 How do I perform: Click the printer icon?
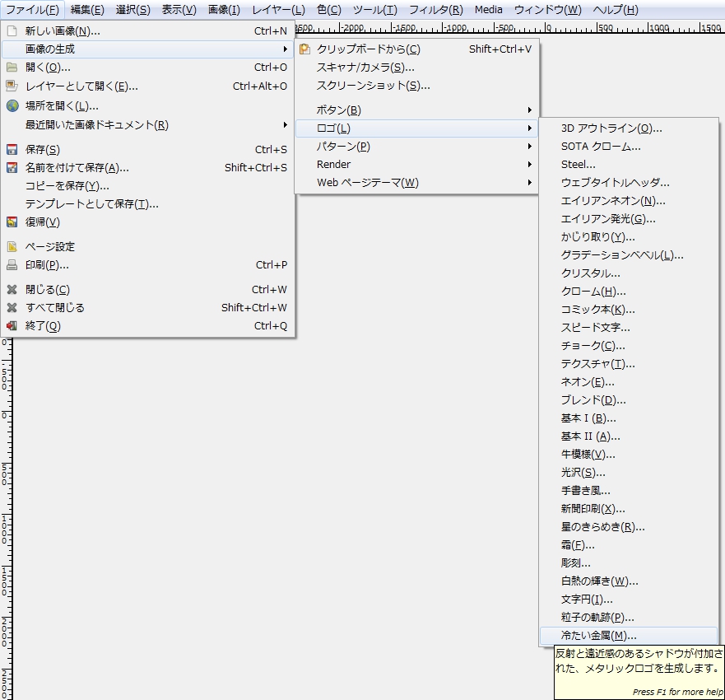[x=12, y=265]
